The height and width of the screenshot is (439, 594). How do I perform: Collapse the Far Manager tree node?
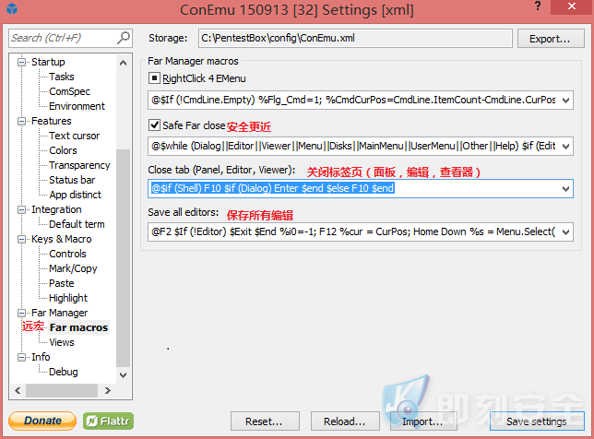(22, 313)
